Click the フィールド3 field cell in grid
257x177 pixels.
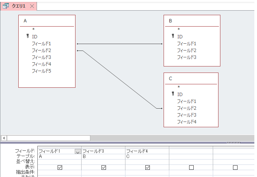[x=103, y=151]
